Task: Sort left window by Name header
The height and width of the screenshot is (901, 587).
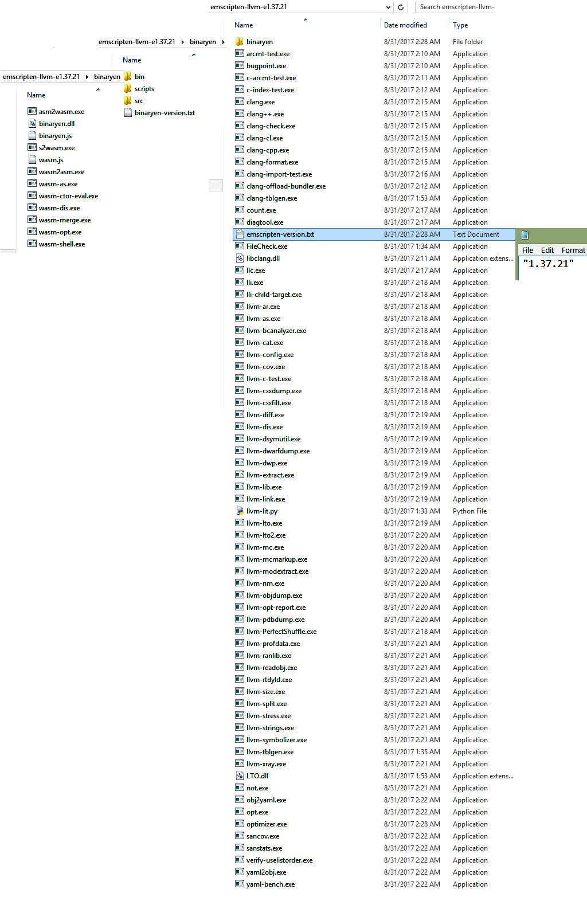Action: 36,95
